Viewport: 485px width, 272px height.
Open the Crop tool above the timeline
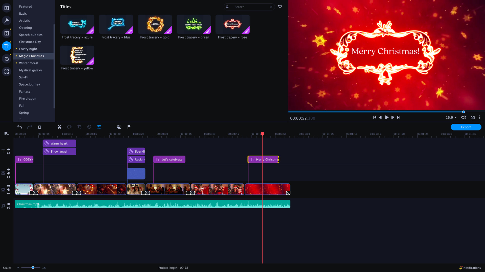pyautogui.click(x=79, y=127)
